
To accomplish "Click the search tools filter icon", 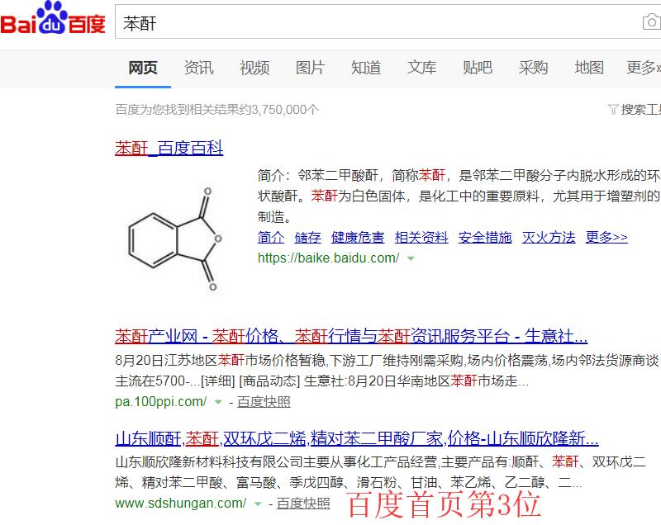I will coord(613,110).
